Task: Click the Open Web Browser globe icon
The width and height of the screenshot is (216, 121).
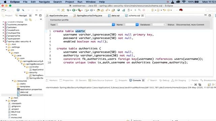Action: (x=118, y=10)
